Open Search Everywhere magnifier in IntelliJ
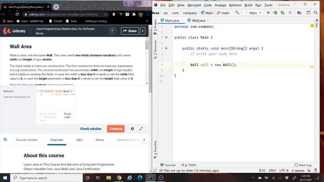This screenshot has height=182, width=324. click(x=315, y=13)
